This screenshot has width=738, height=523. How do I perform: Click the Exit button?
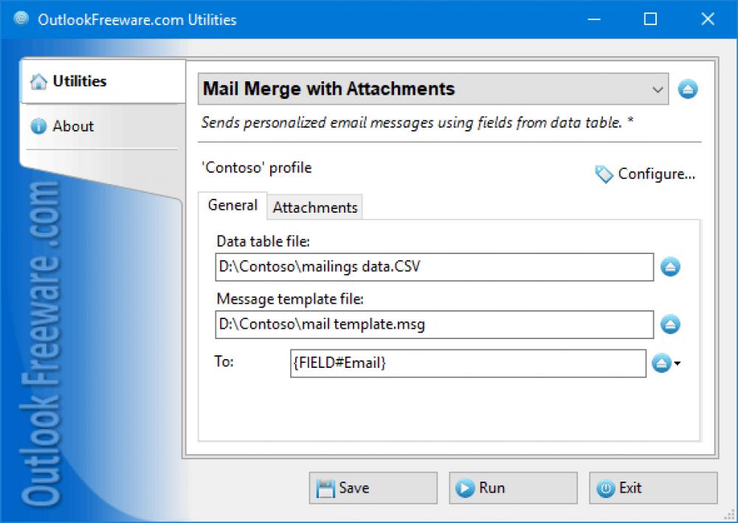click(652, 488)
